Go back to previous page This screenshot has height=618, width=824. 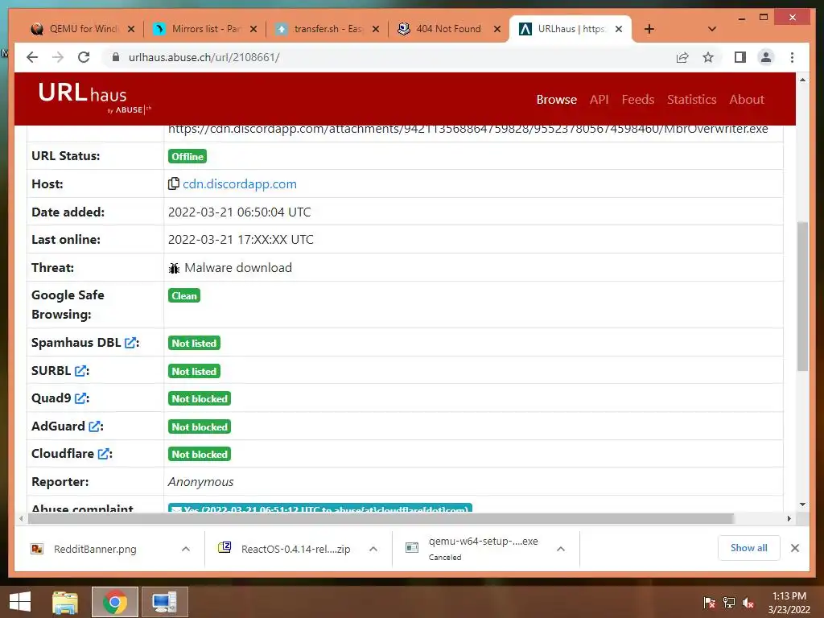coord(32,57)
